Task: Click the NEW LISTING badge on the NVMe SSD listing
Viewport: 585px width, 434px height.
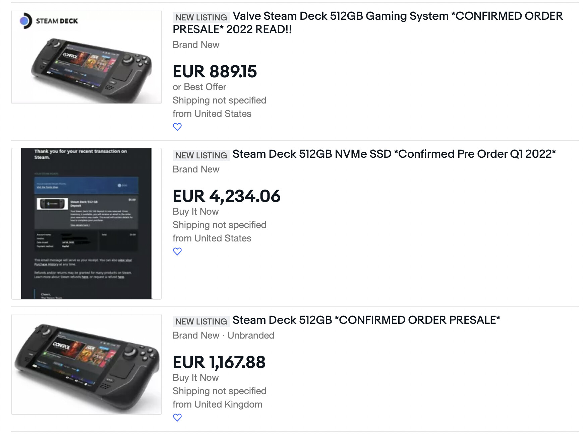Action: coord(201,155)
